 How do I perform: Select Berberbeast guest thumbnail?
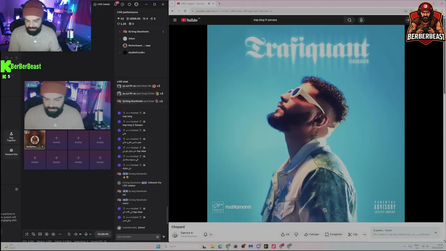(35, 139)
